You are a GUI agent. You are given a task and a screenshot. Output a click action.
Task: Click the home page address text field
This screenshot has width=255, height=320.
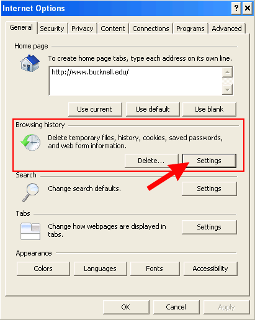(x=135, y=81)
